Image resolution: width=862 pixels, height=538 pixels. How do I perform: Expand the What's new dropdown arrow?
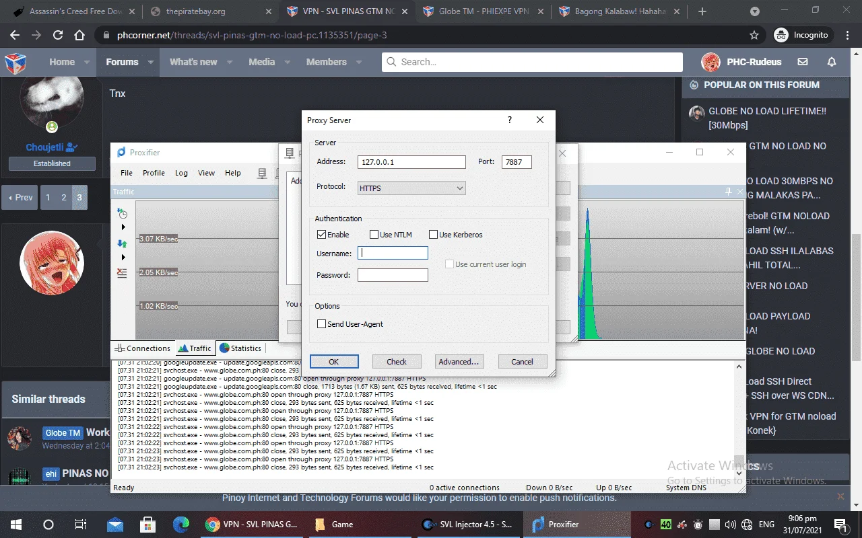(x=230, y=62)
